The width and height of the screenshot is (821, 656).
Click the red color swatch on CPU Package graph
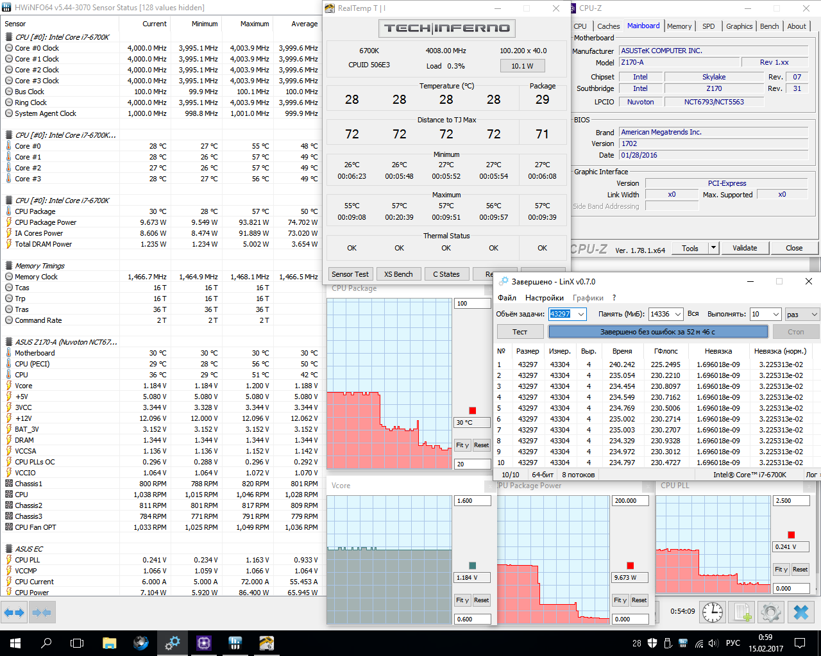pyautogui.click(x=472, y=411)
